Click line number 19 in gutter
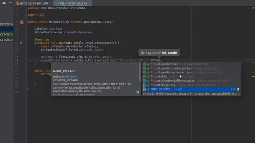The width and height of the screenshot is (255, 143). 16,60
